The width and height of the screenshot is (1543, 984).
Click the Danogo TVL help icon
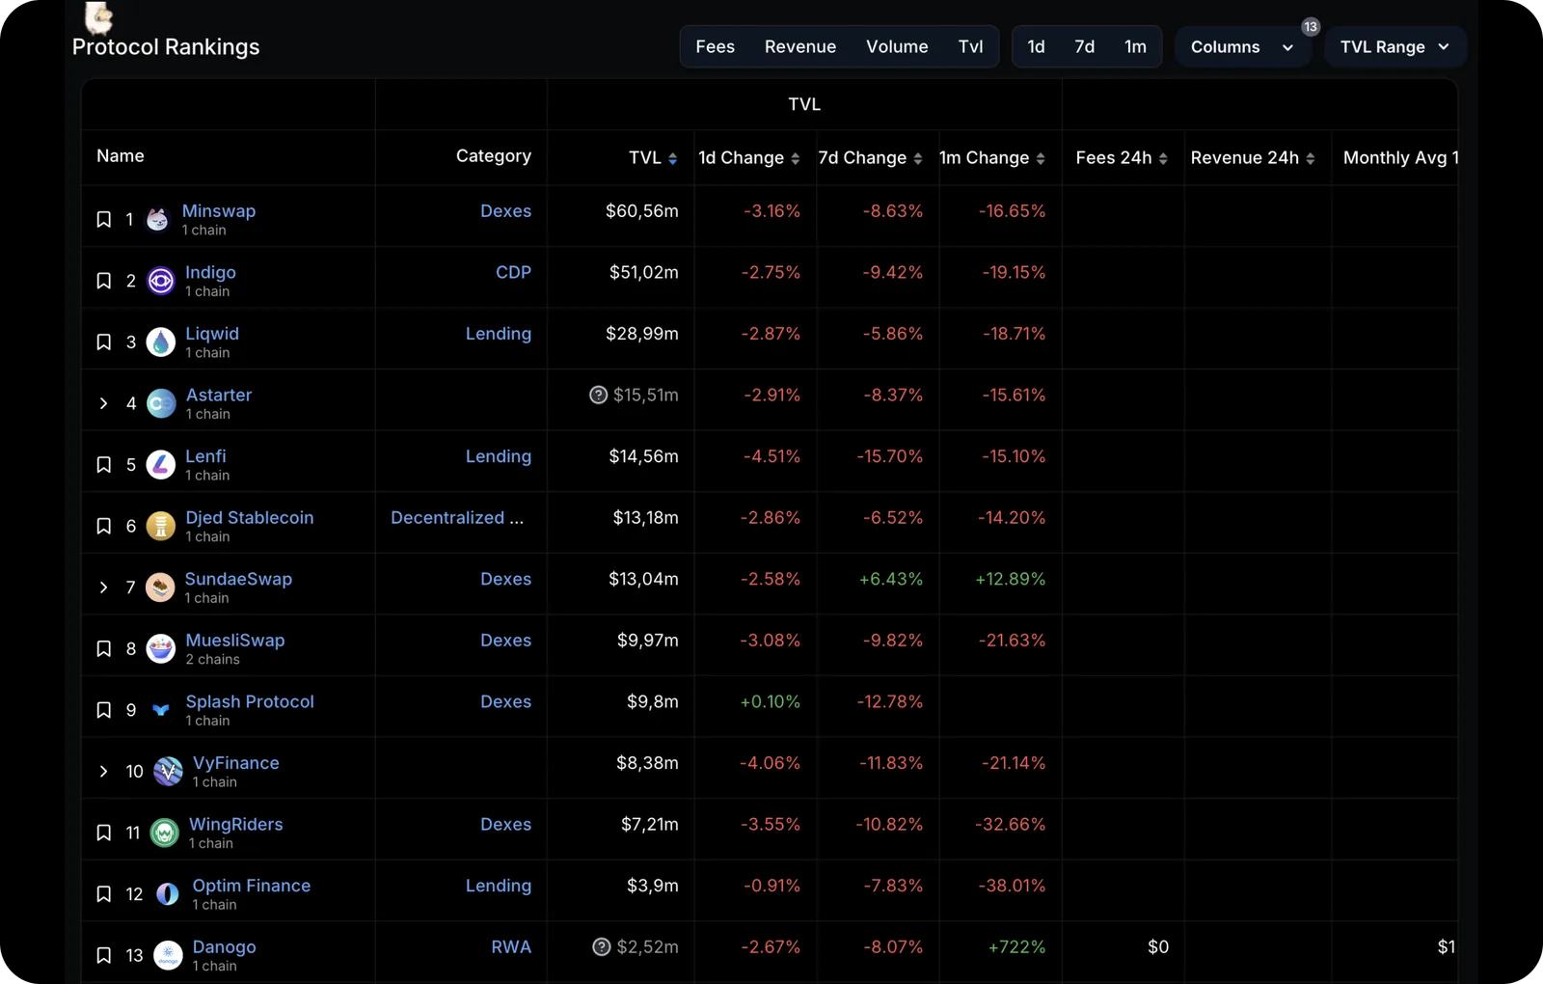coord(602,947)
